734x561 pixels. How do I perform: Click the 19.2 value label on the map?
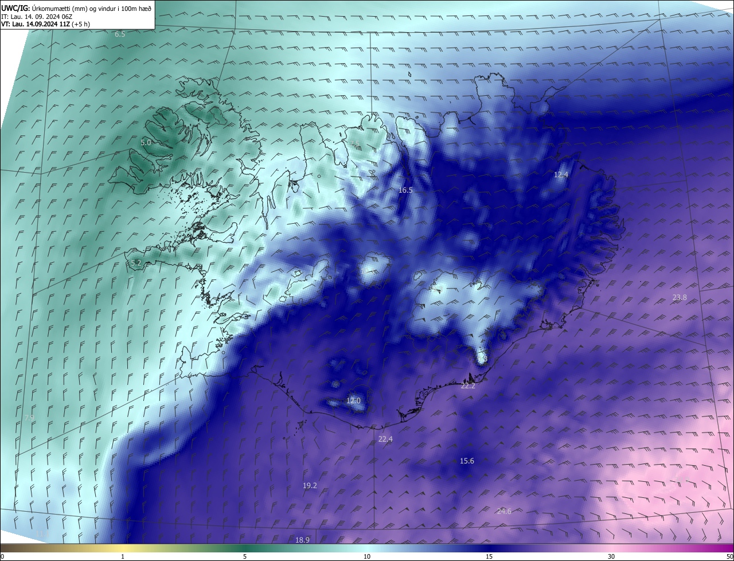point(310,485)
